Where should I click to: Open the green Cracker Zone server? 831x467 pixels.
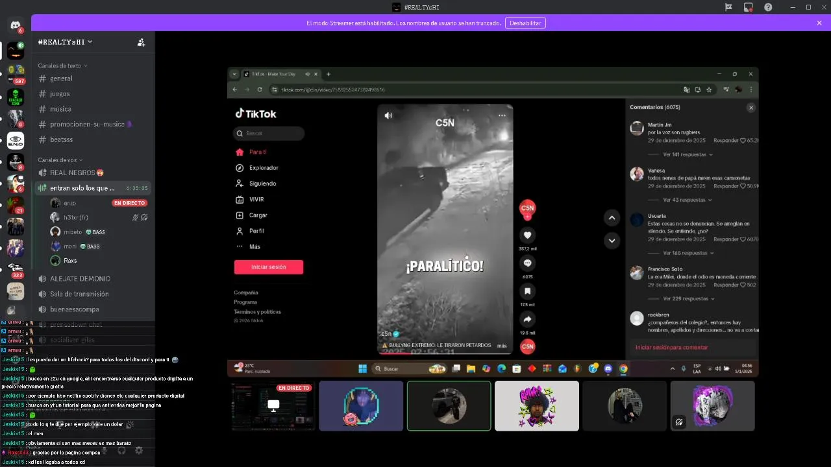point(16,97)
